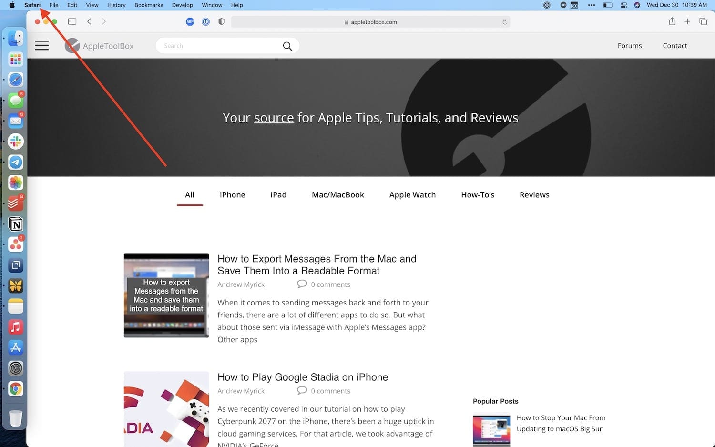Select the All category tab
Screen dimensions: 715x447
(x=190, y=194)
